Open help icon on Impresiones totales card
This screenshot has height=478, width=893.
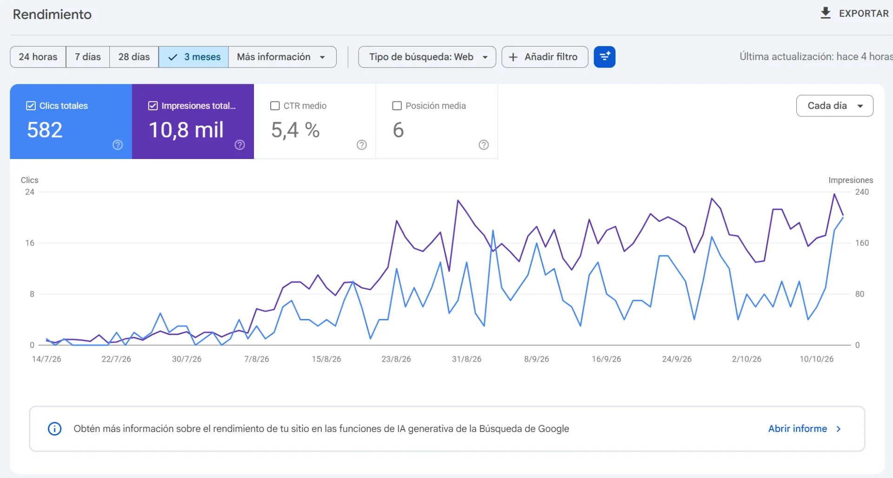click(240, 145)
